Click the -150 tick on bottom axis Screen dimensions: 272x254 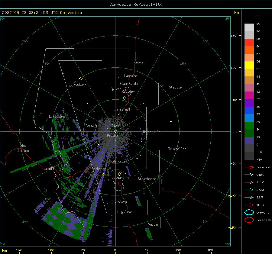18,250
